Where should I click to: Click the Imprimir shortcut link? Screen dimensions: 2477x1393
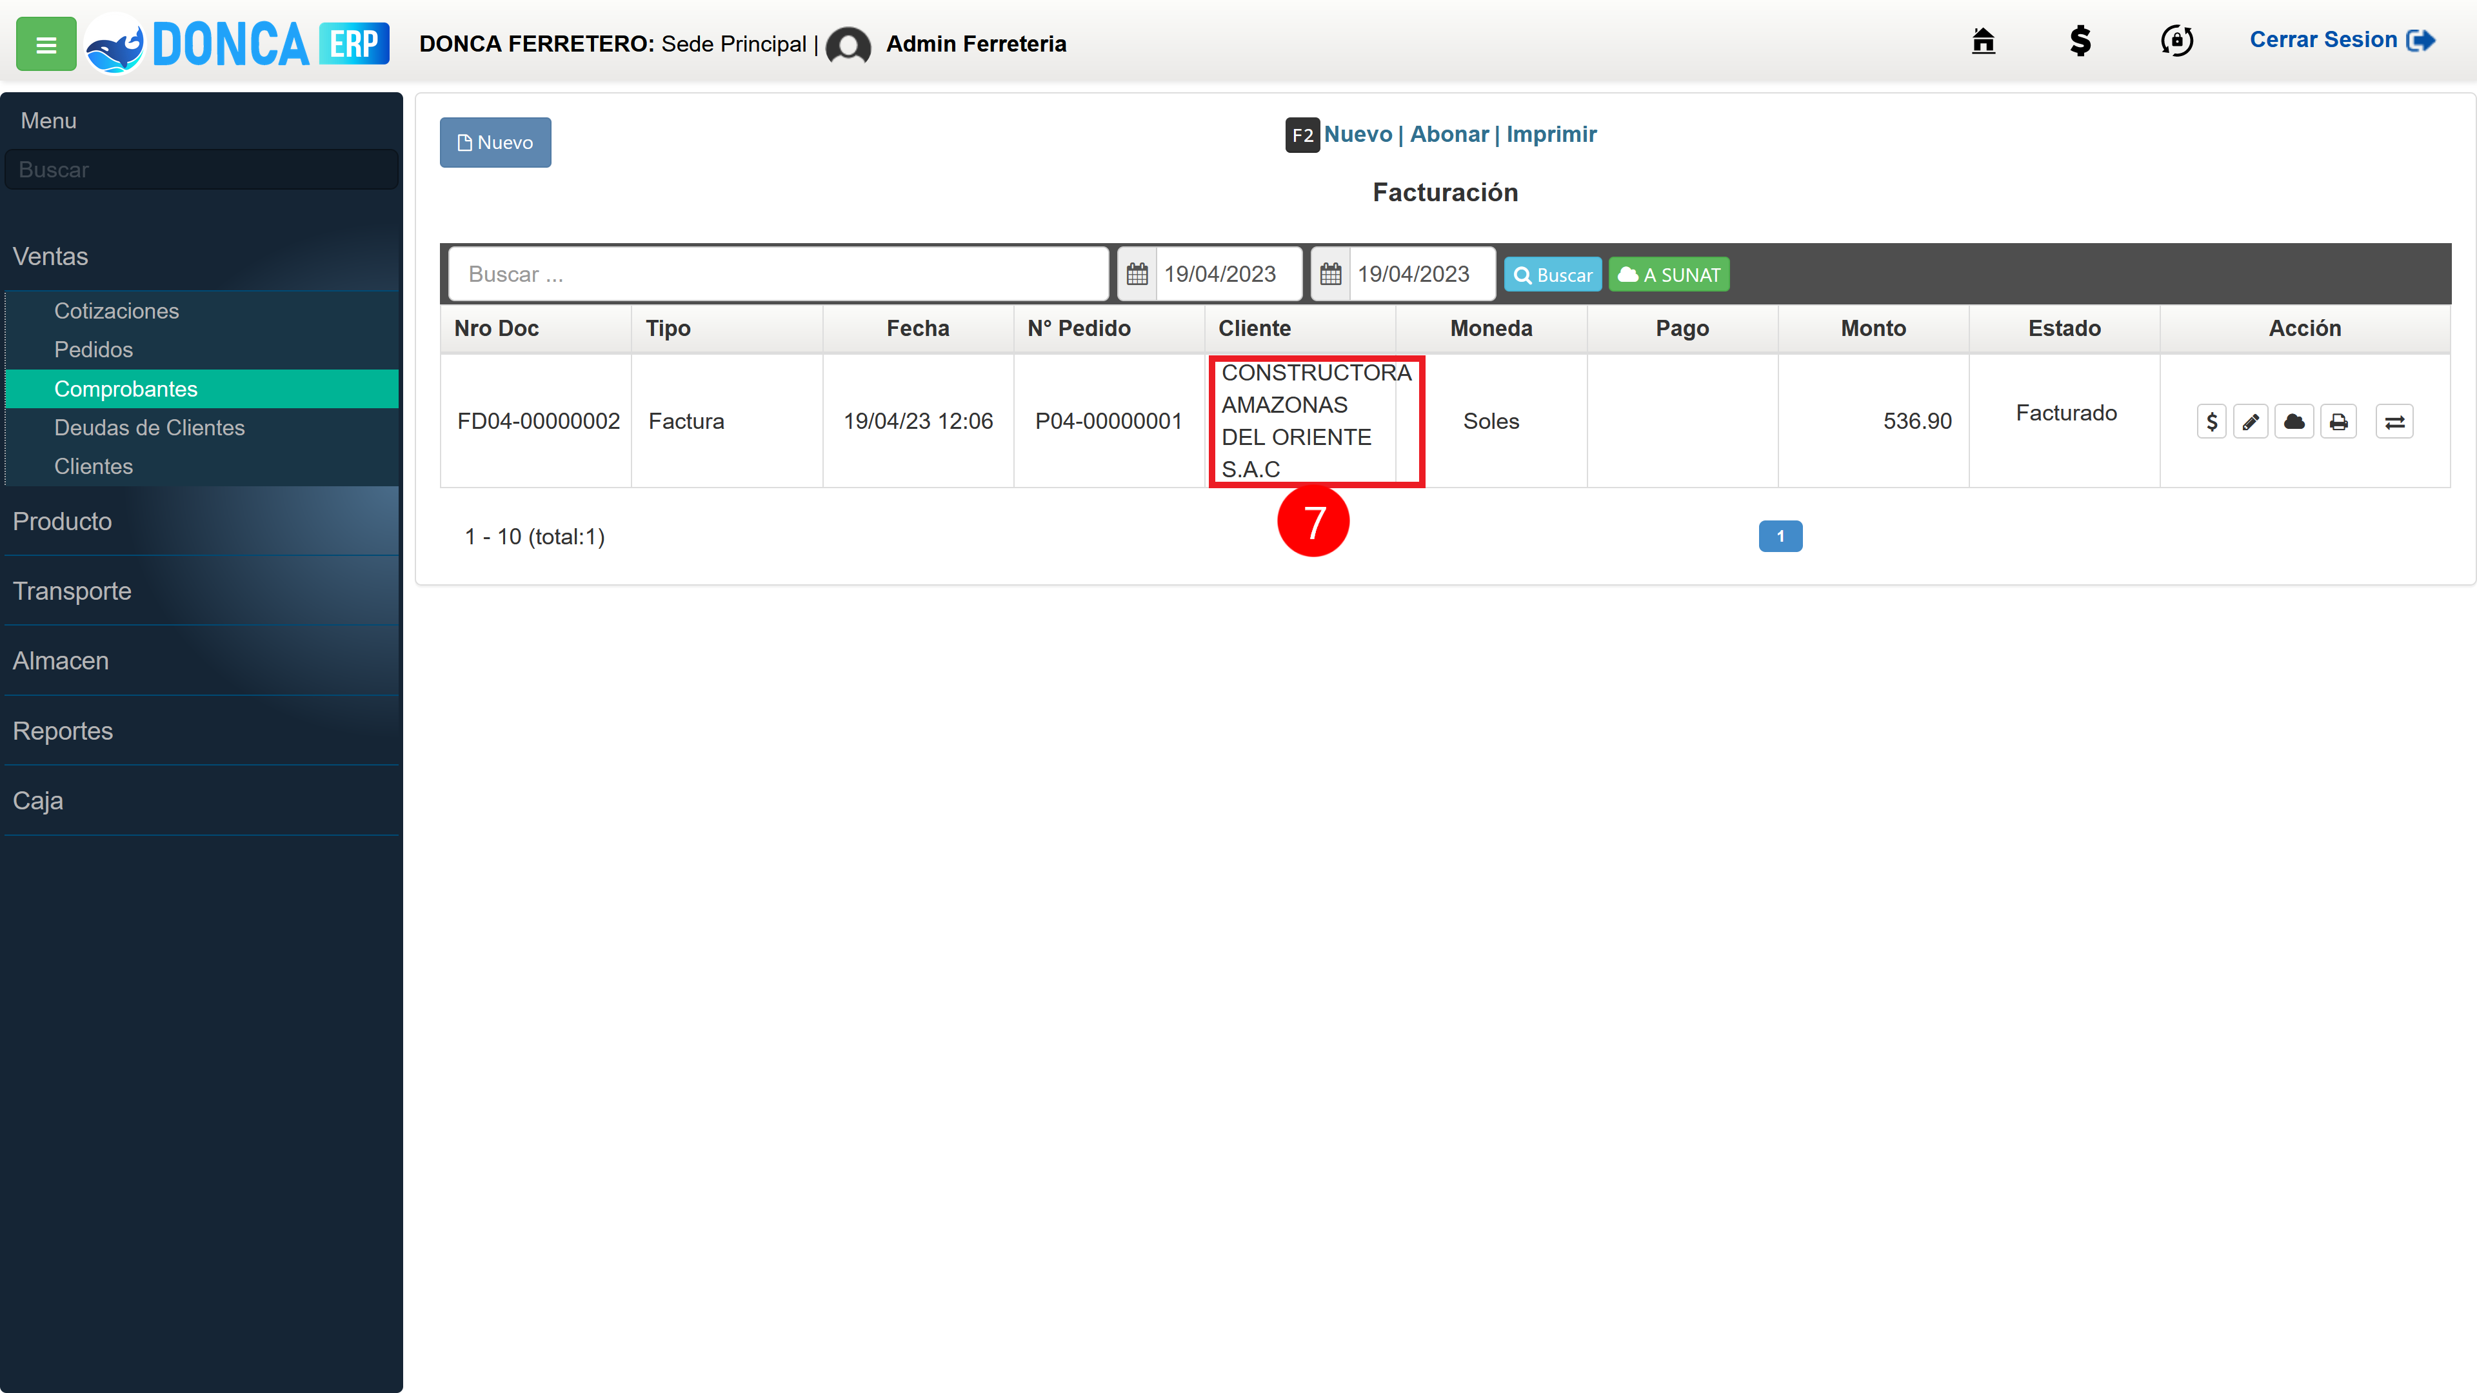[x=1551, y=135]
